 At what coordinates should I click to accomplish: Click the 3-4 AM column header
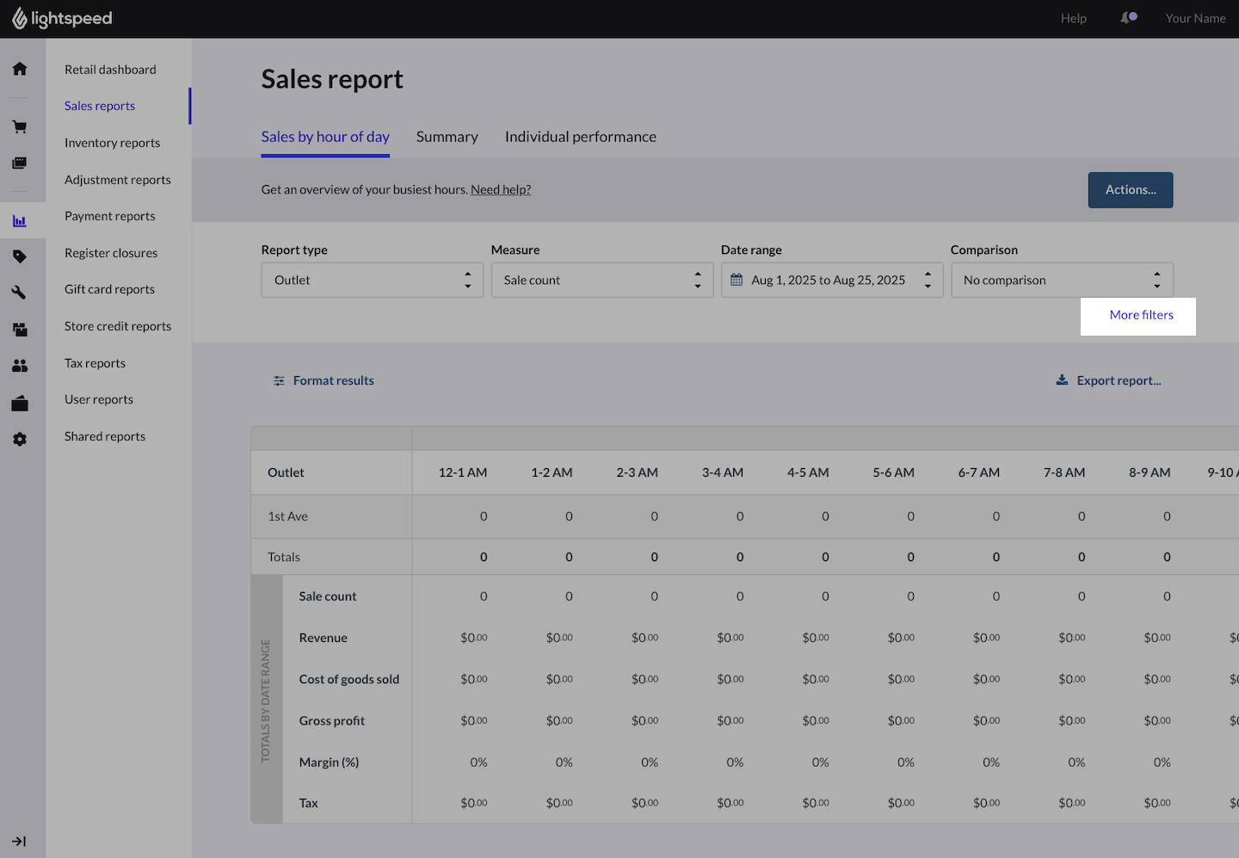click(723, 472)
